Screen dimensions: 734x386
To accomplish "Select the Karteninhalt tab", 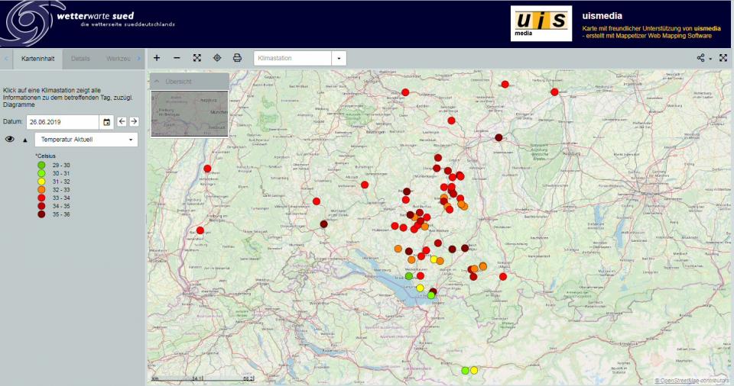I will point(38,59).
